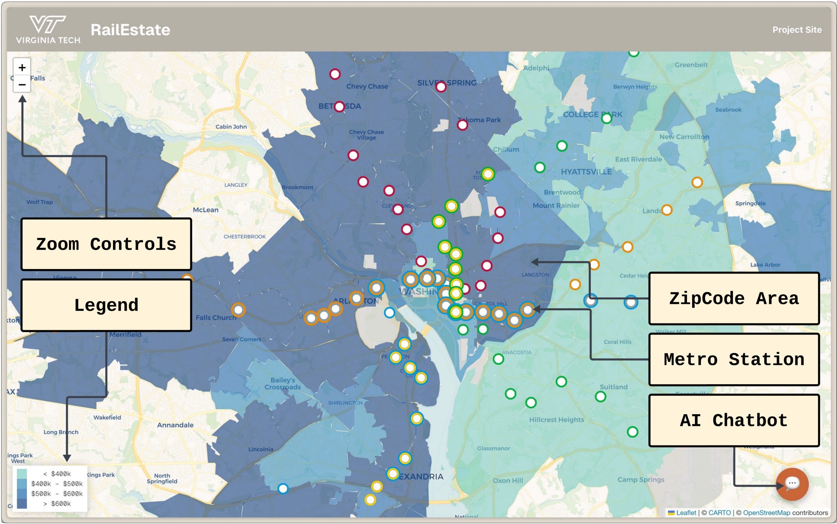The width and height of the screenshot is (837, 524).
Task: Select green station marker near Anacostia label
Action: point(498,359)
